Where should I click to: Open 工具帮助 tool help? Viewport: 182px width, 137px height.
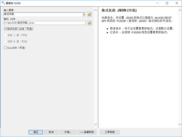[x=110, y=132]
